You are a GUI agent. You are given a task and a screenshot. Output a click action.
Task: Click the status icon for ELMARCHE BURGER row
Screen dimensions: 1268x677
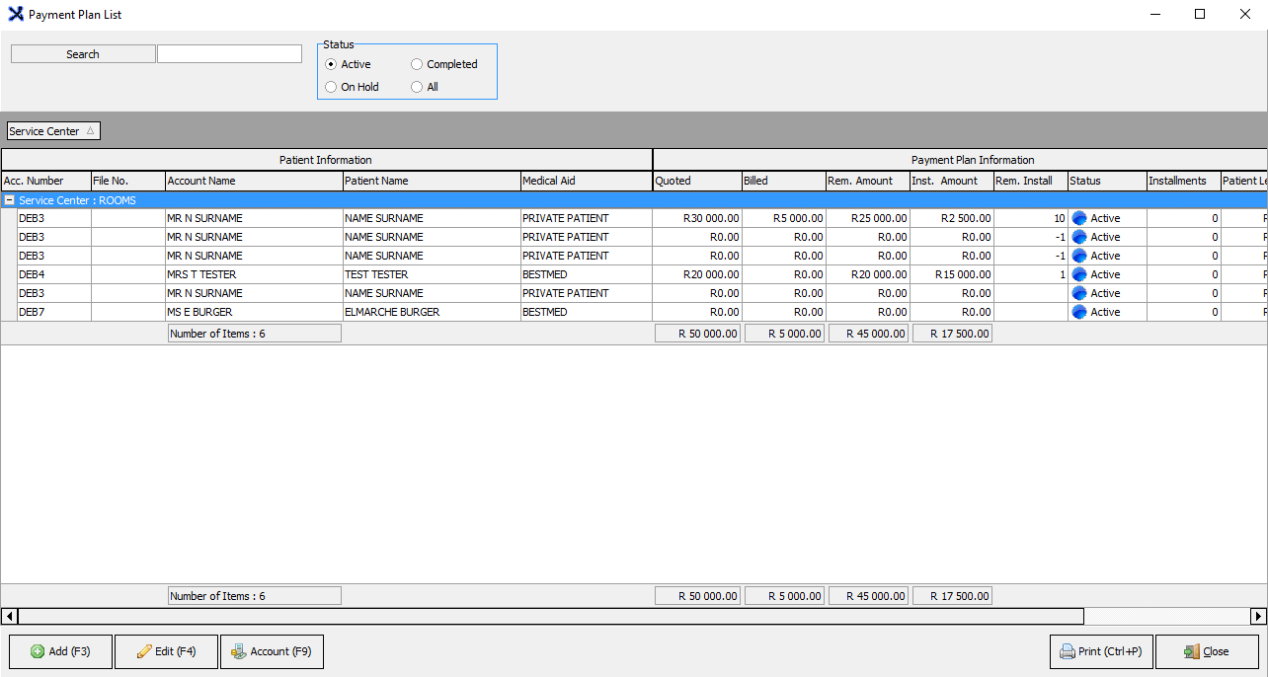pyautogui.click(x=1079, y=312)
